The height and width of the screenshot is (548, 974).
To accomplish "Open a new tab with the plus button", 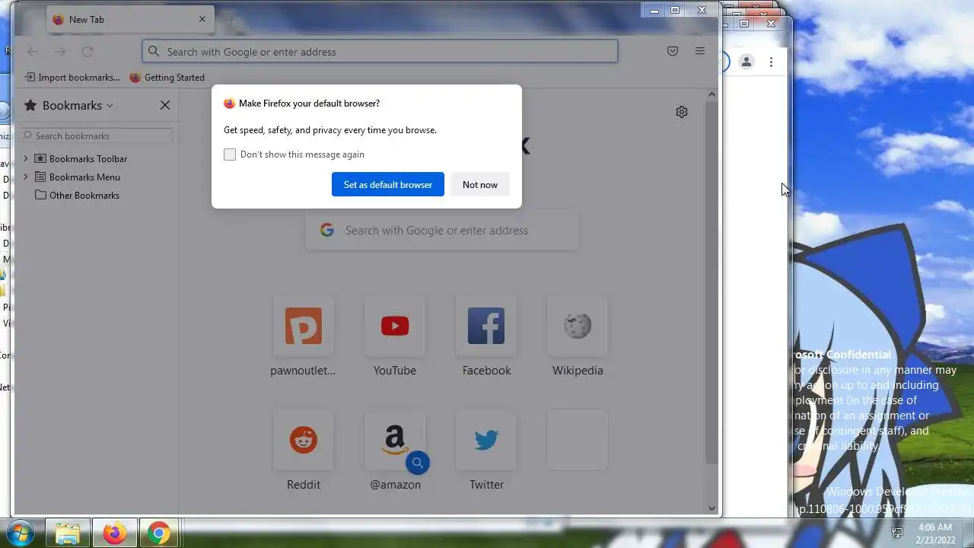I will (231, 19).
